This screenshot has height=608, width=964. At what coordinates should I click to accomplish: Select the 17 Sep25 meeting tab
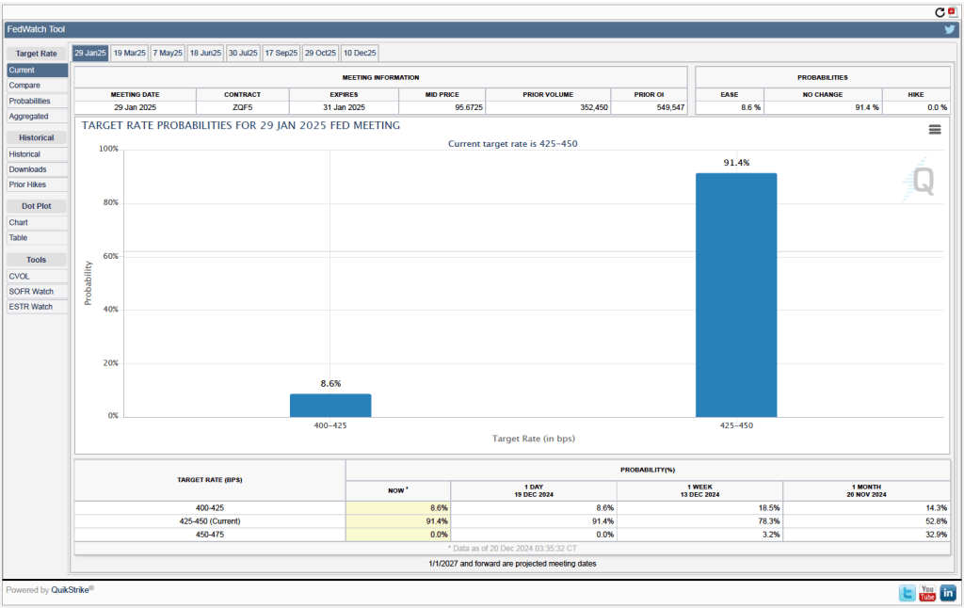click(281, 53)
